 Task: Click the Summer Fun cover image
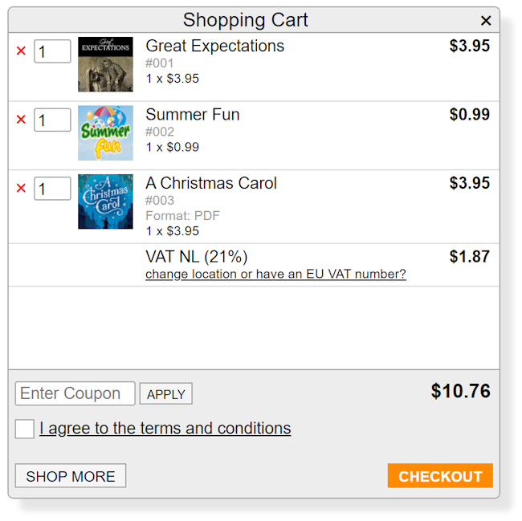[x=105, y=132]
